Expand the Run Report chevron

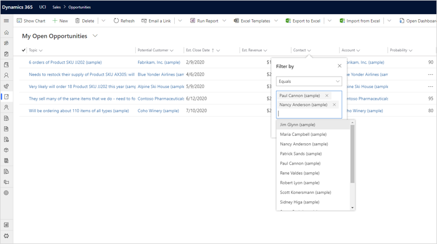pyautogui.click(x=224, y=21)
